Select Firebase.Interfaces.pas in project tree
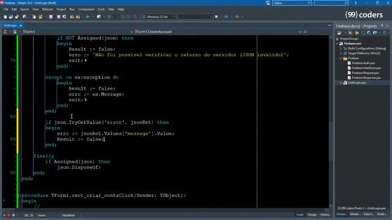Image resolution: width=392 pixels, height=220 pixels. click(366, 68)
